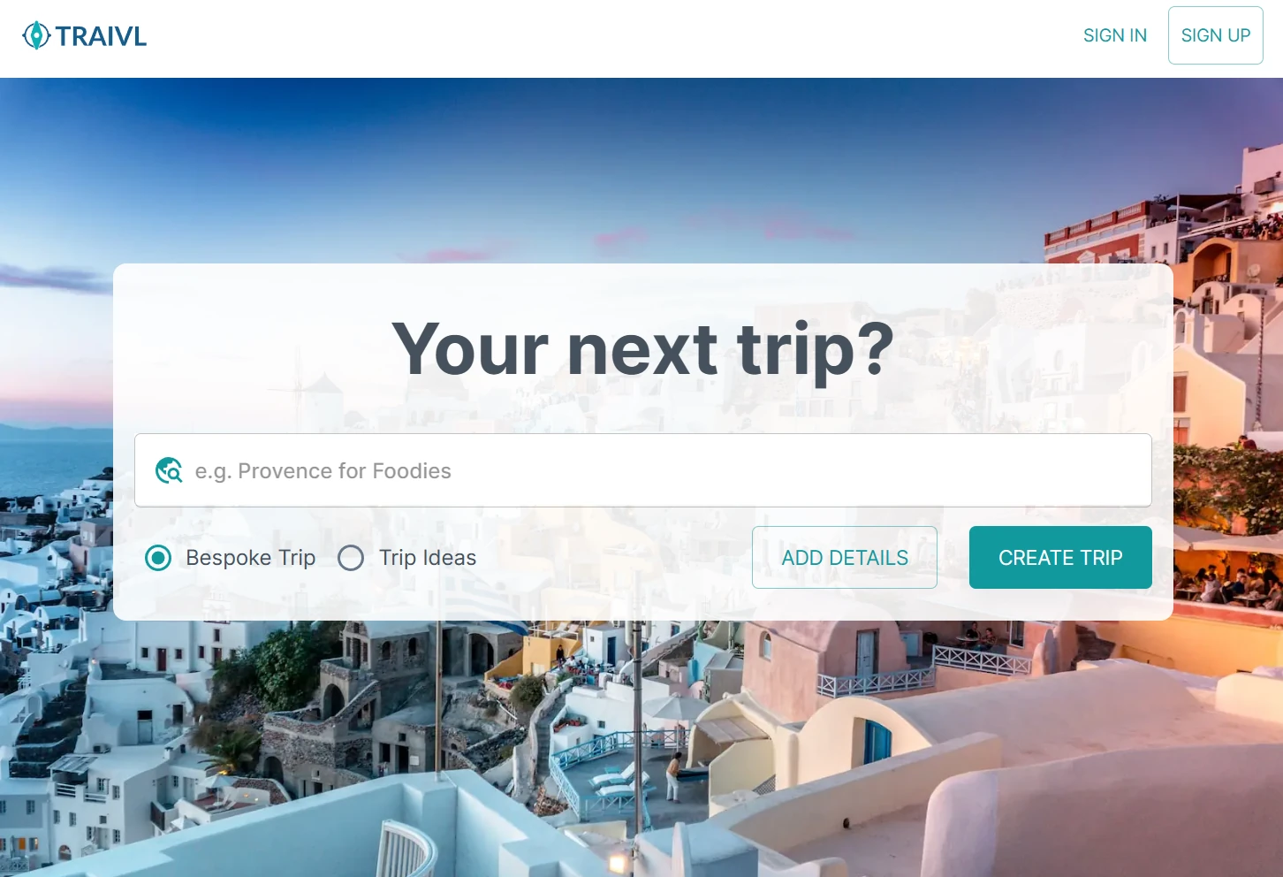
Task: Click the TRAIVL compass logo icon
Action: click(x=36, y=35)
